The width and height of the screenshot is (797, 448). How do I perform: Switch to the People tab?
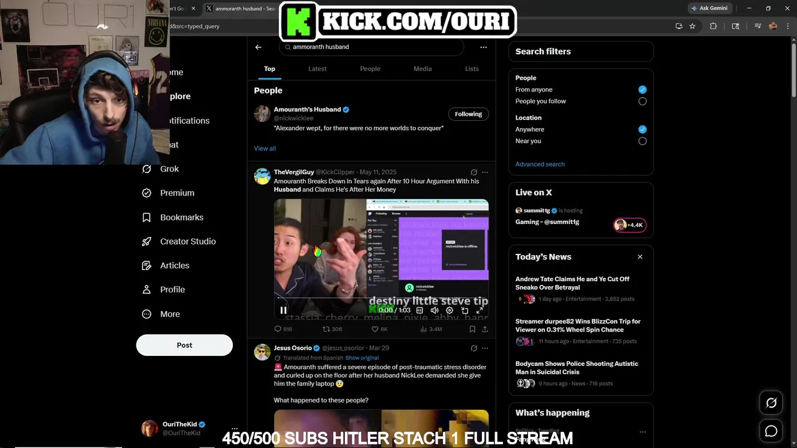point(370,69)
